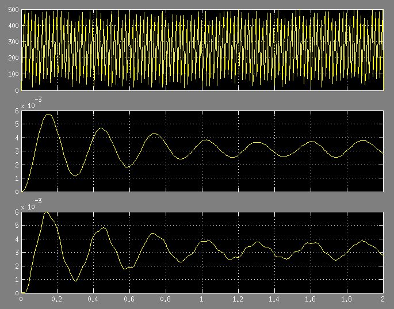Click the 0.4 time-axis label
The width and height of the screenshot is (394, 309).
[93, 299]
